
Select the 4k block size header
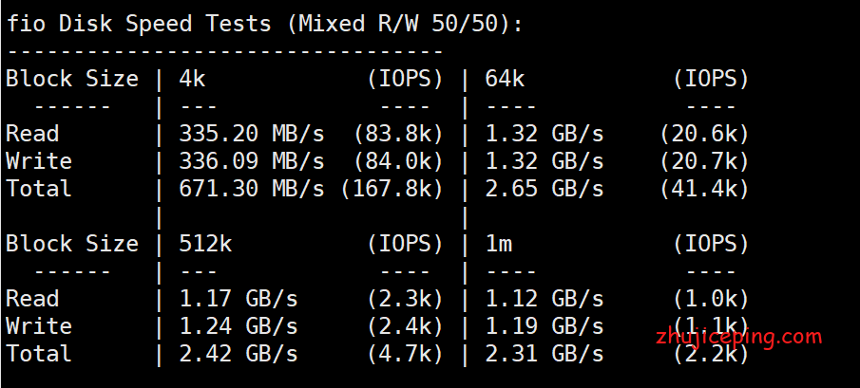click(193, 79)
